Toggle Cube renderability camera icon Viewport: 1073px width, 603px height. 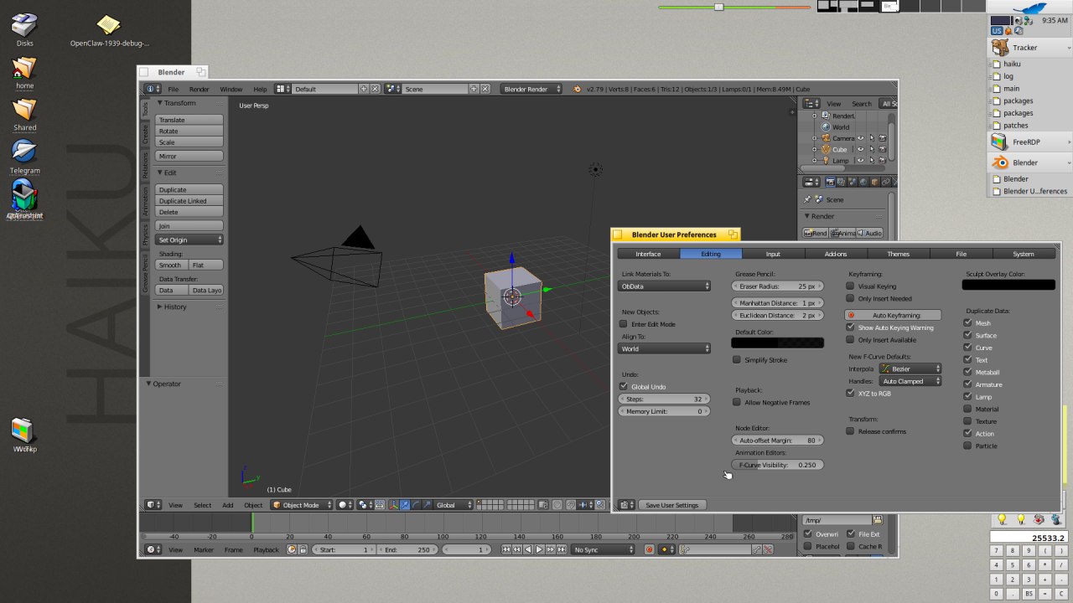[x=883, y=149]
